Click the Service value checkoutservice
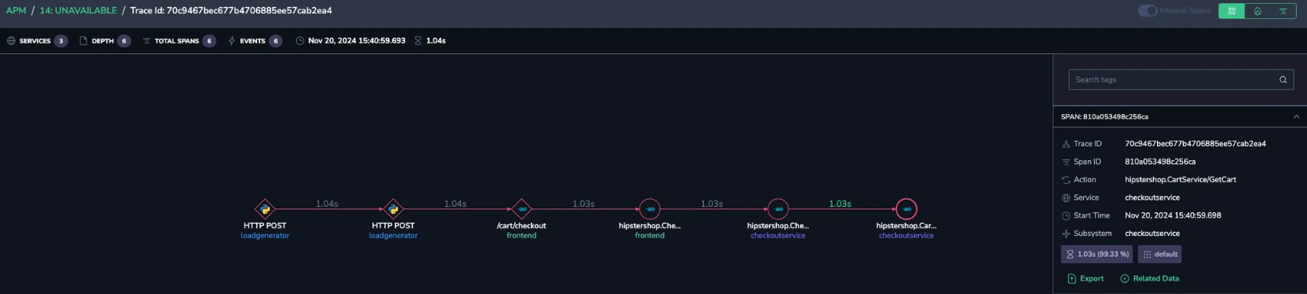1307x294 pixels. 1152,198
